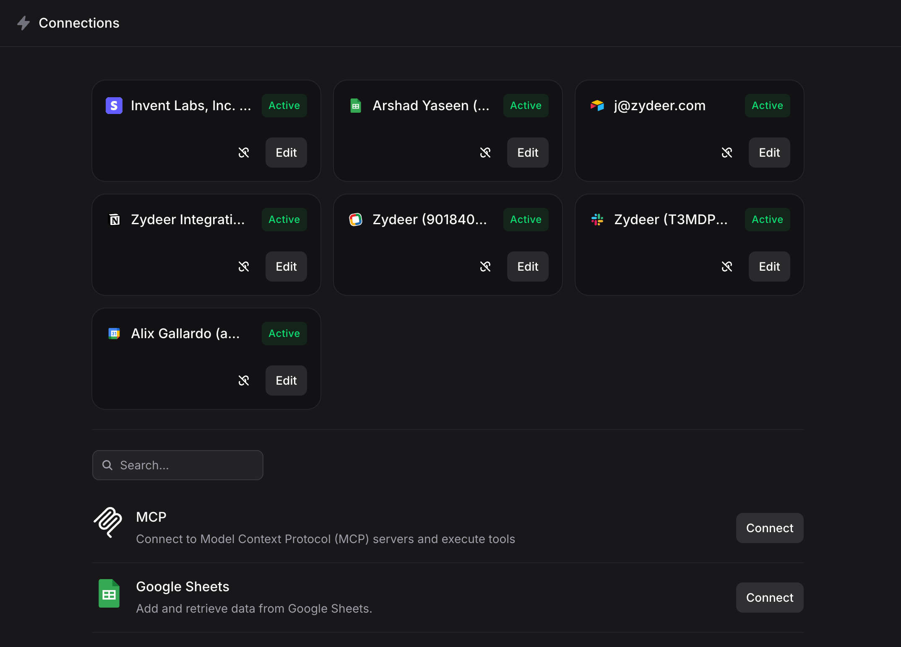Click the Google Calendar icon beside Alix Gallardo
Viewport: 901px width, 647px height.
(114, 334)
